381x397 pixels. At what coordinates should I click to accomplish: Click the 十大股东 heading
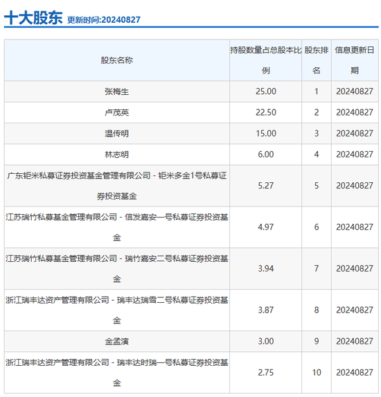(33, 18)
